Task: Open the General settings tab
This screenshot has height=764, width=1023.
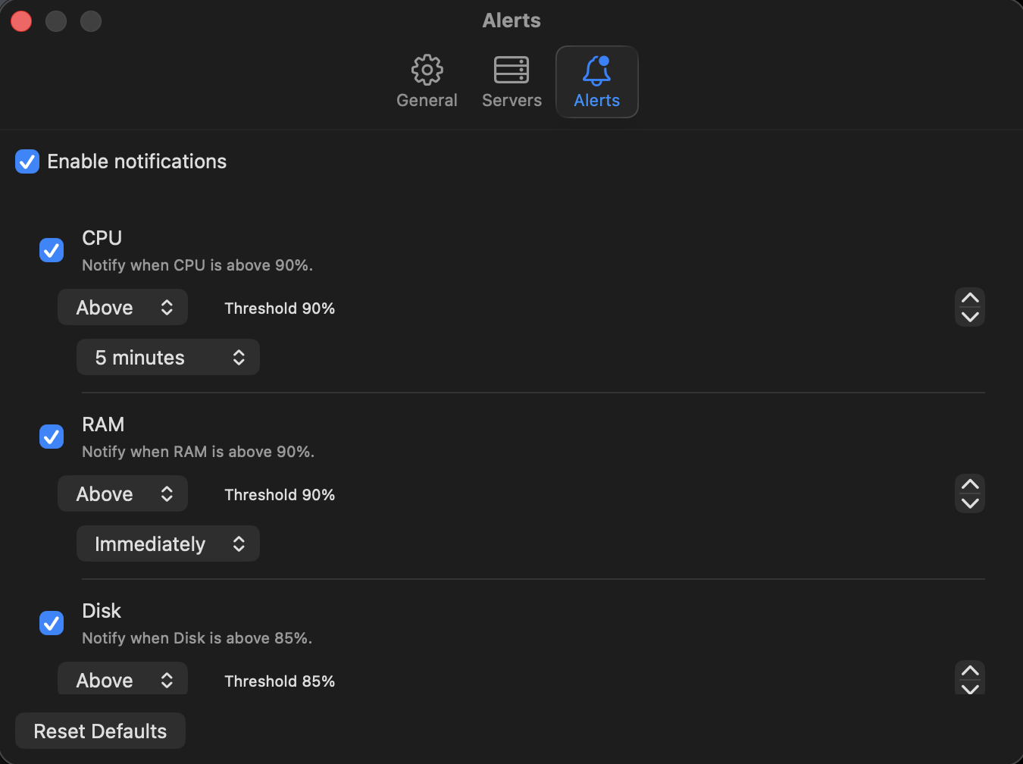Action: click(x=427, y=82)
